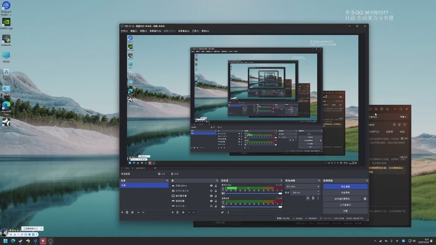Toggle visibility of 游戏采集 source
Screen dimensions: 436x245
[211, 201]
